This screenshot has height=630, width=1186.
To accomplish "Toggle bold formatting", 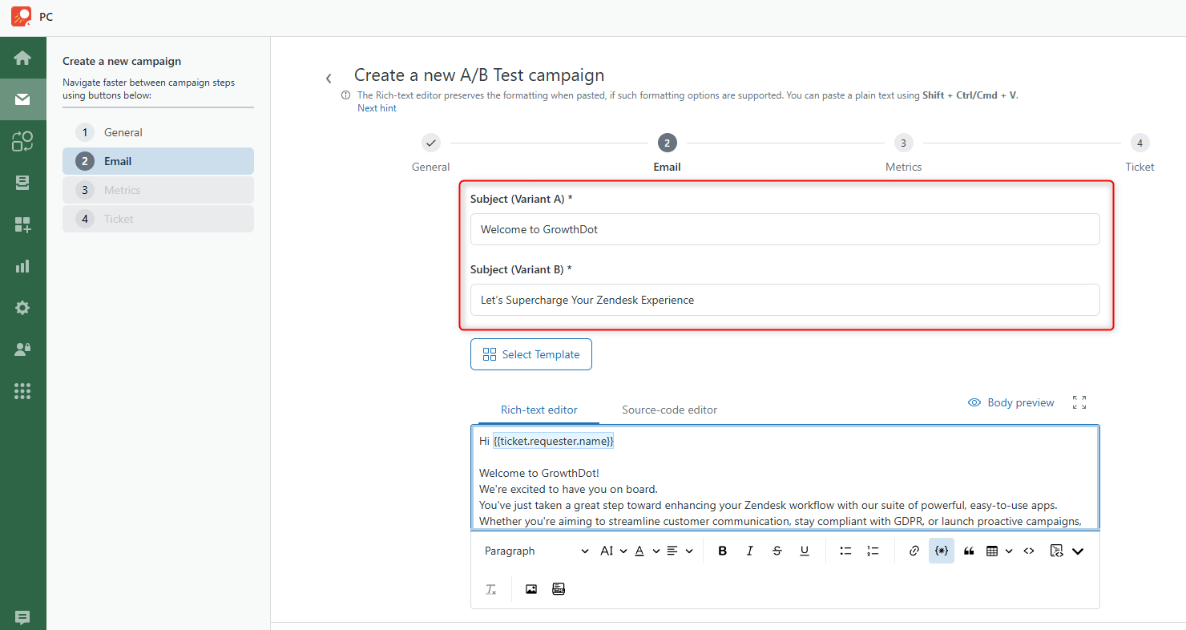I will click(x=723, y=551).
